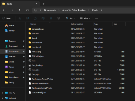Select Documents in the breadcrumb path
The width and height of the screenshot is (135, 101).
(x=50, y=10)
